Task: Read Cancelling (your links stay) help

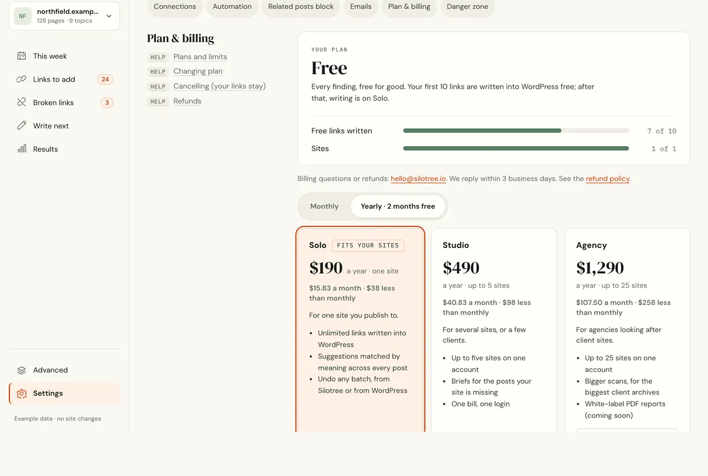Action: pos(220,86)
